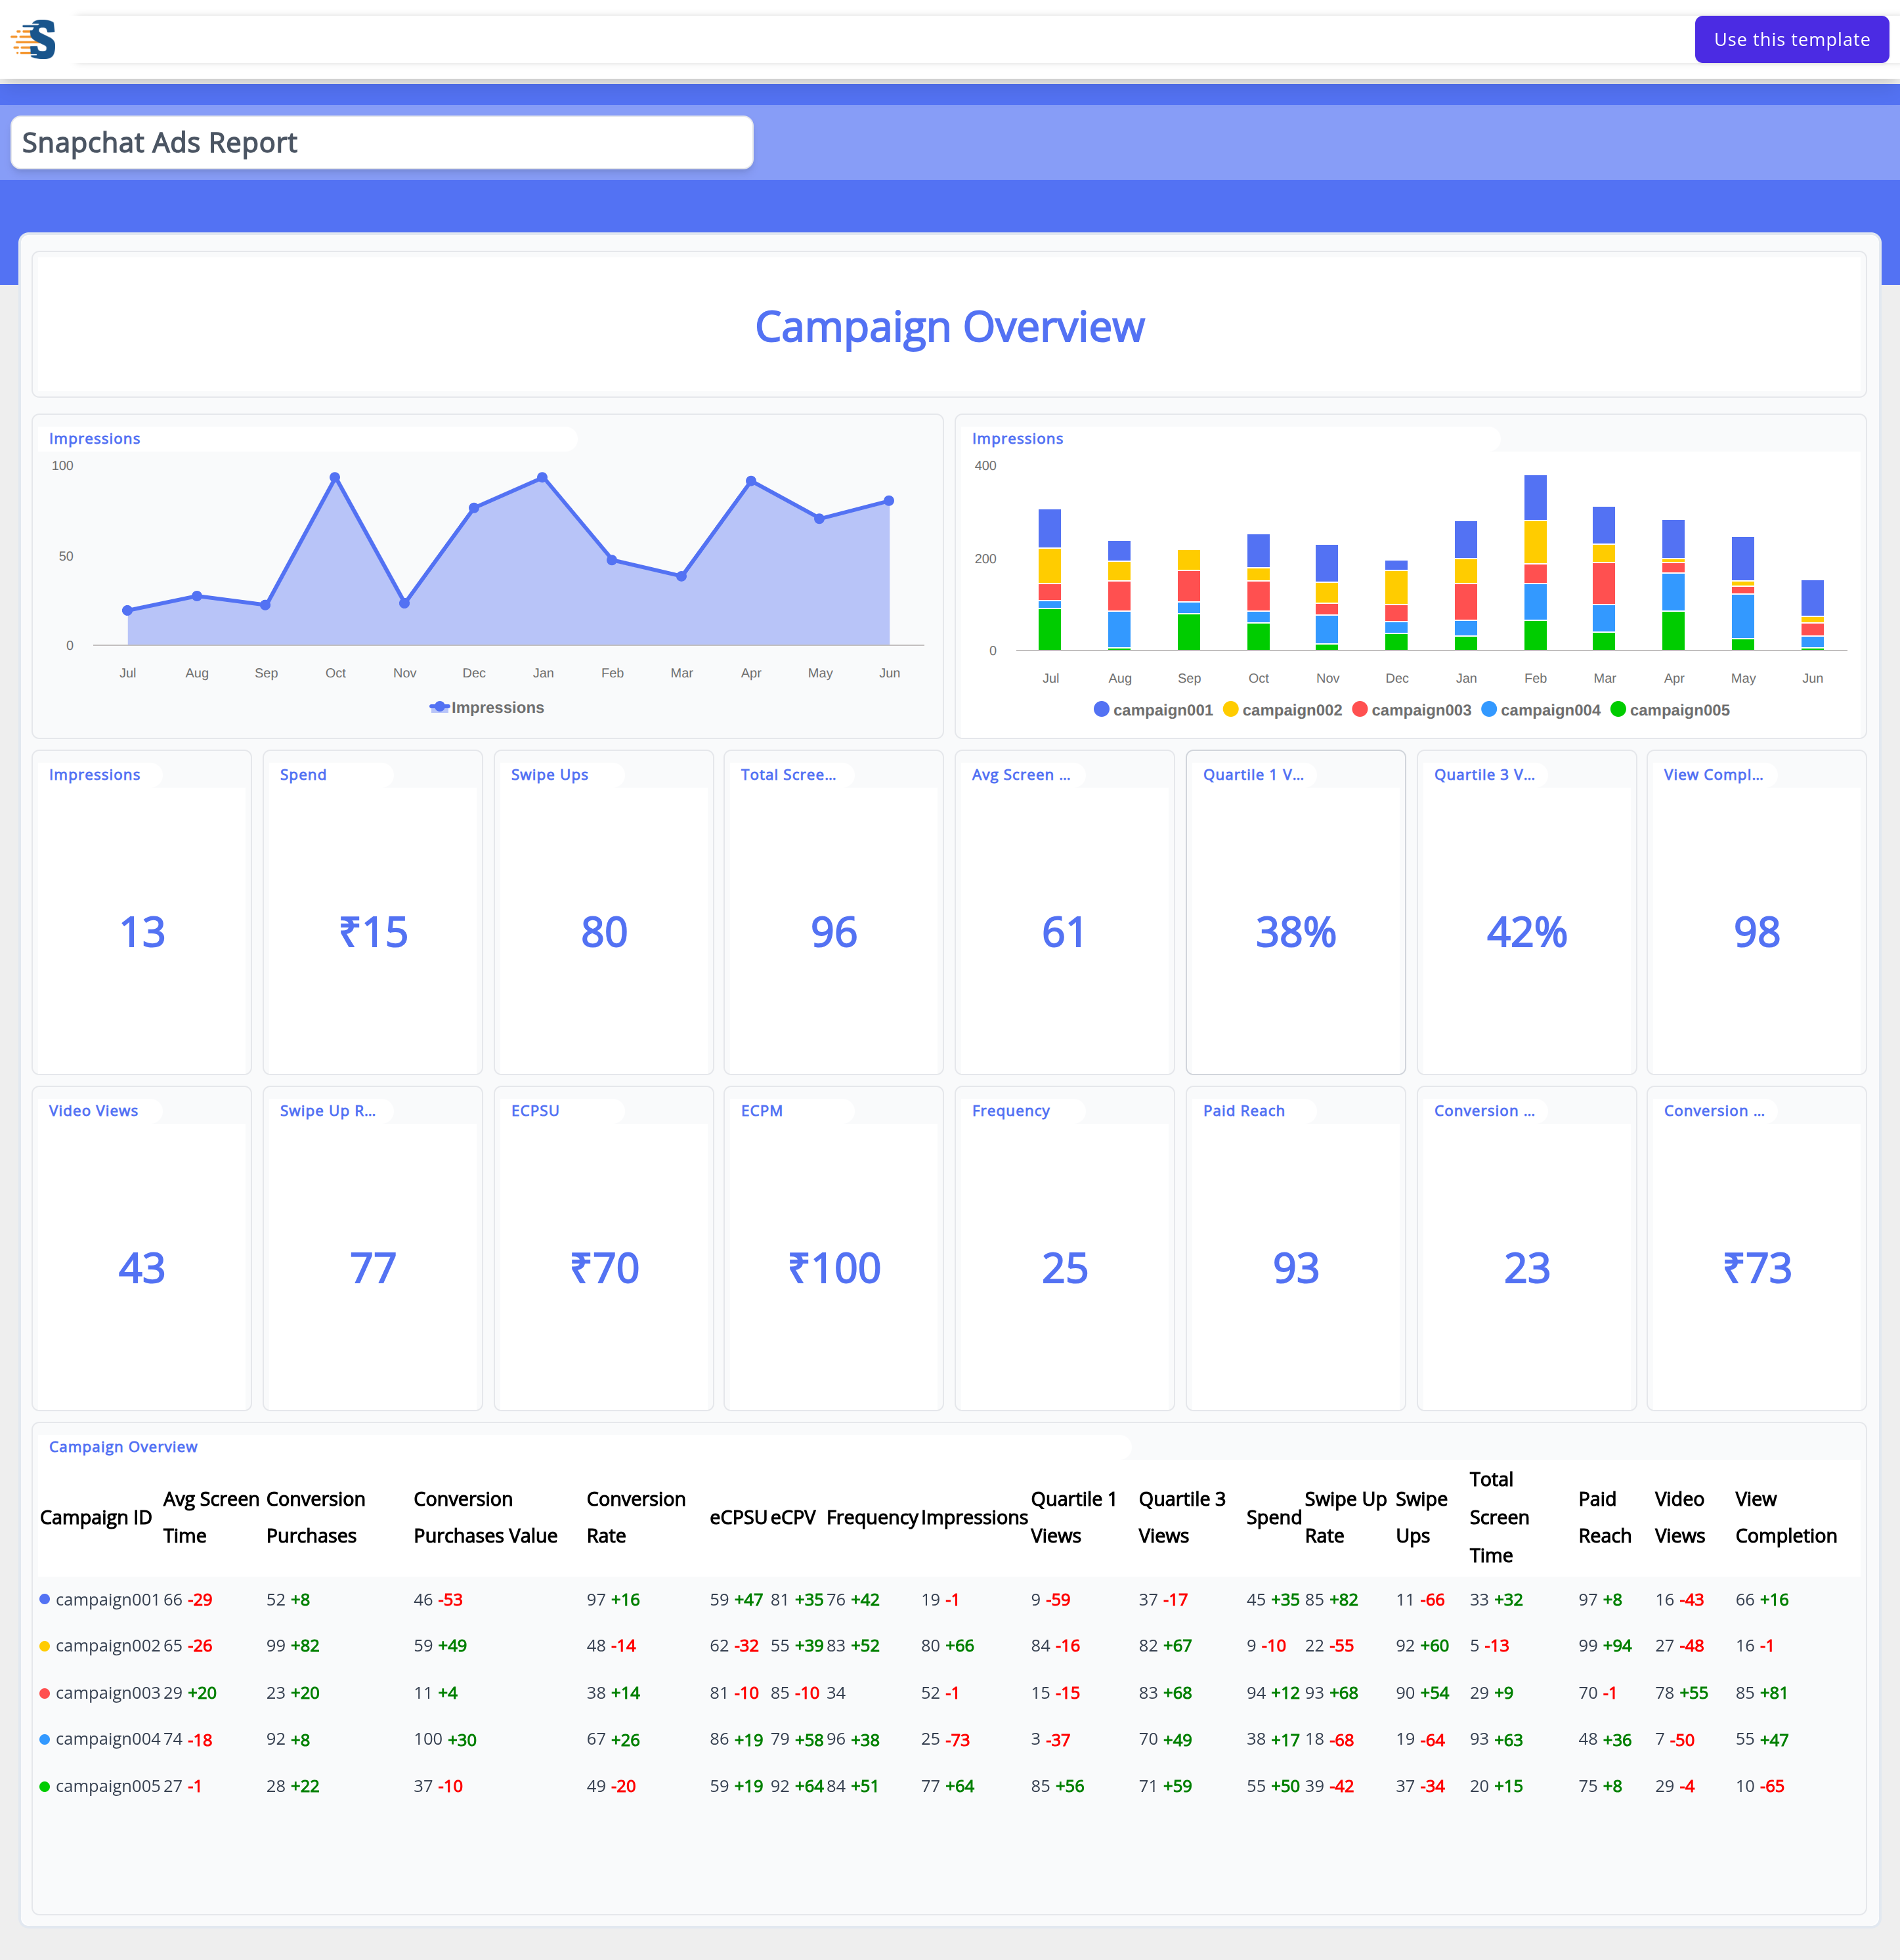
Task: Click the Snapchat Ads Report title field
Action: click(381, 143)
